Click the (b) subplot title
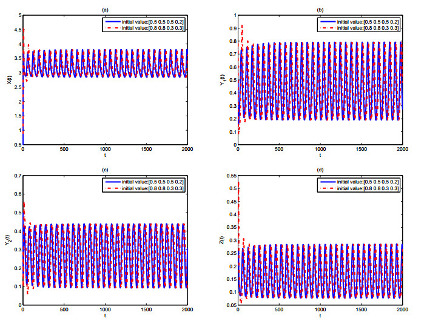Image resolution: width=424 pixels, height=324 pixels. [x=320, y=9]
